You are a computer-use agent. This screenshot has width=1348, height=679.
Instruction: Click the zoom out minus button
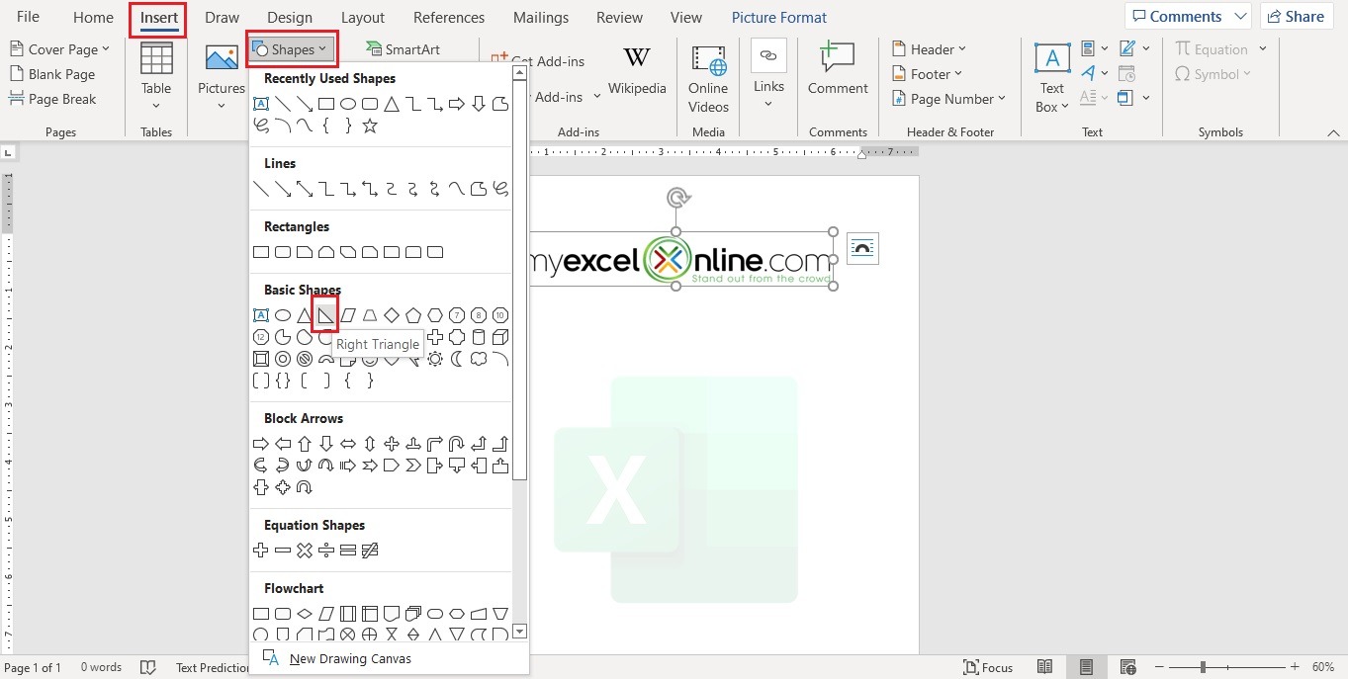coord(1159,667)
